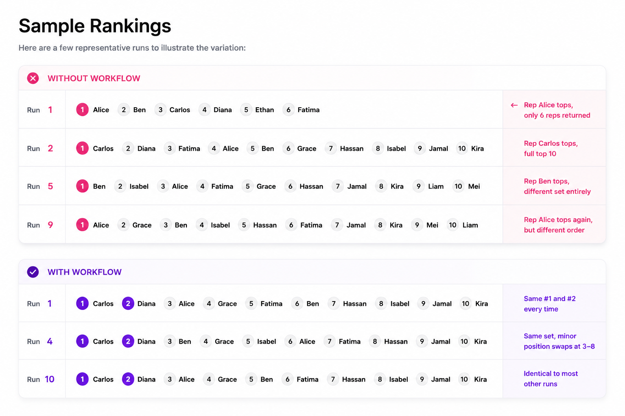Click the name Mei in Run 5
Viewport: 625px width, 416px height.
pyautogui.click(x=474, y=186)
